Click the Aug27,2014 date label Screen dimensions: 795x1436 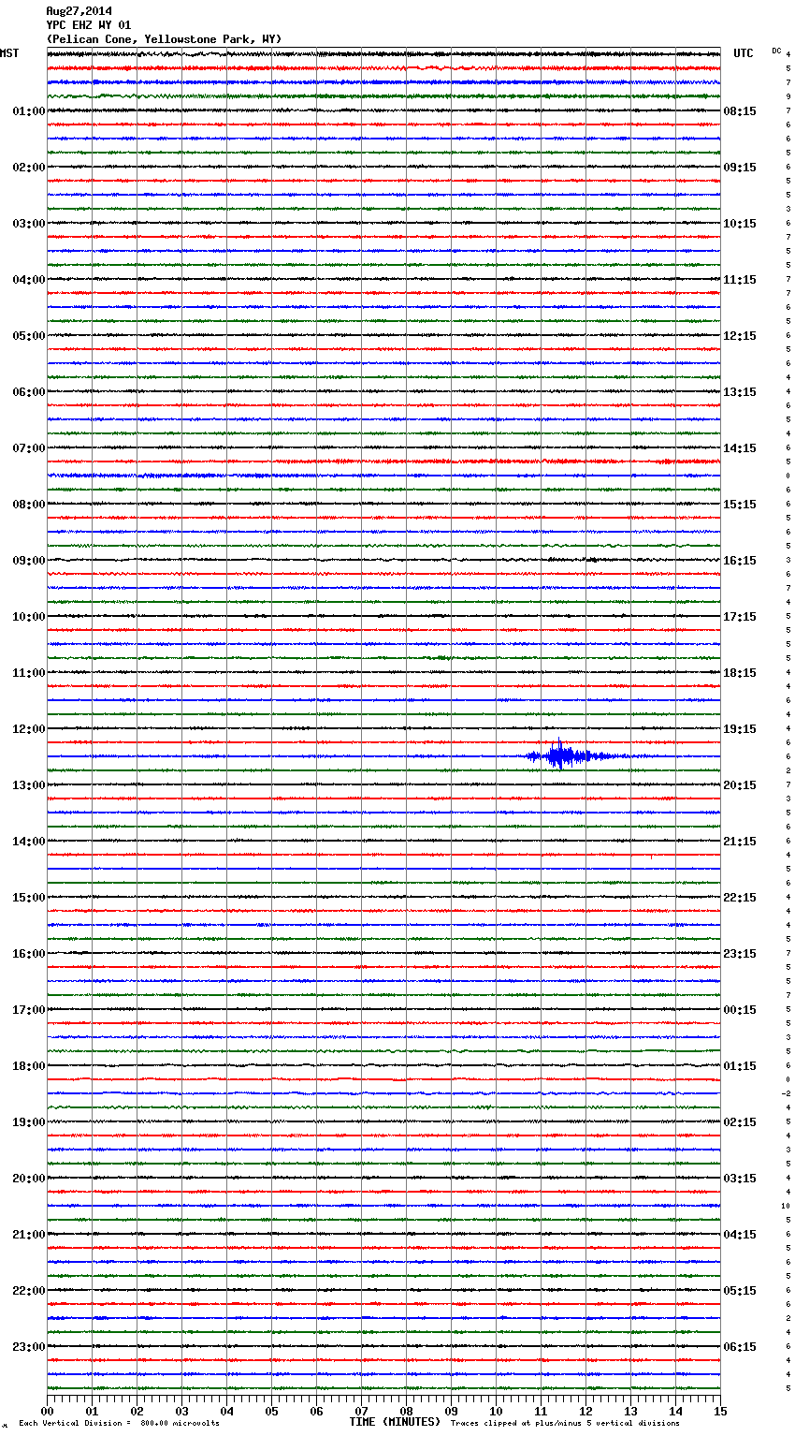[79, 11]
